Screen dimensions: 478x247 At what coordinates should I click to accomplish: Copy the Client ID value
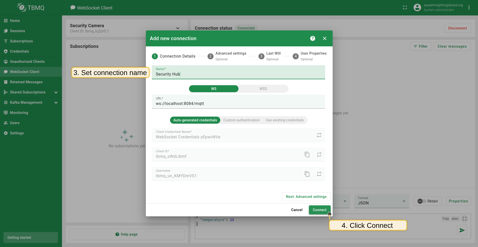(x=307, y=155)
